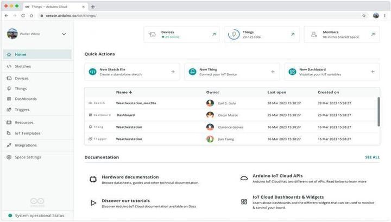
Task: Click the SEE ALL documentation link
Action: tap(372, 157)
